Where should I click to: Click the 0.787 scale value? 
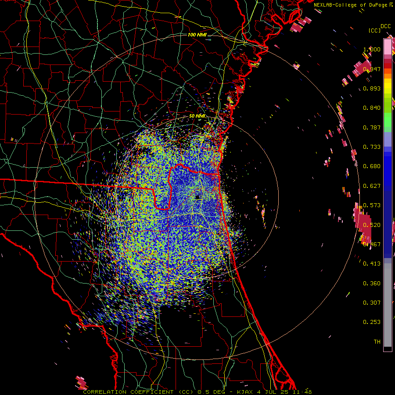point(372,127)
